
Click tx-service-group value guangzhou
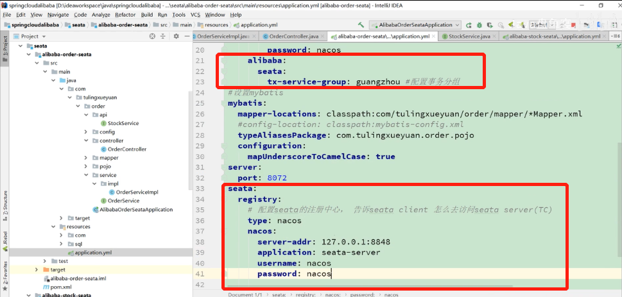(379, 82)
